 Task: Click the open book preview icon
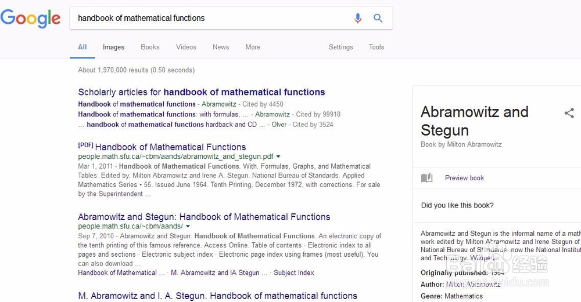click(x=426, y=178)
